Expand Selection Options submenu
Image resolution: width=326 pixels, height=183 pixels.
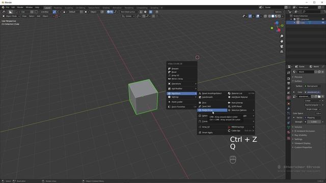[241, 110]
